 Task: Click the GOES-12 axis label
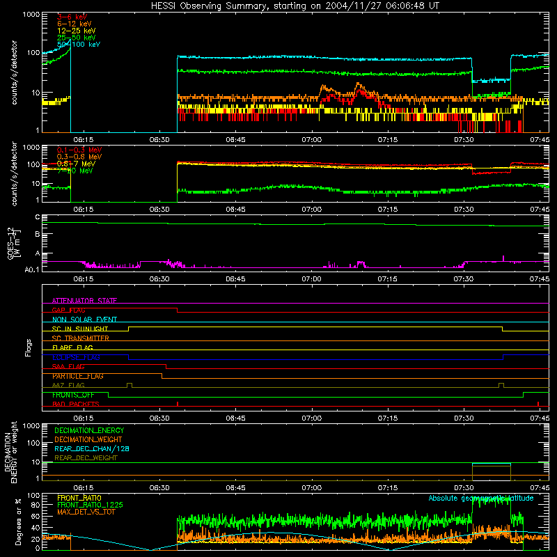13,244
